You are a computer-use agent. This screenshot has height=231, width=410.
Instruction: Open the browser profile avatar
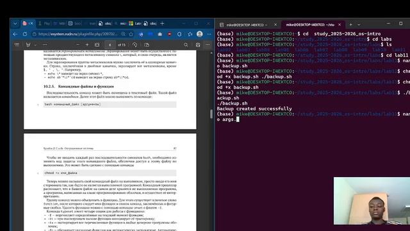pos(199,34)
